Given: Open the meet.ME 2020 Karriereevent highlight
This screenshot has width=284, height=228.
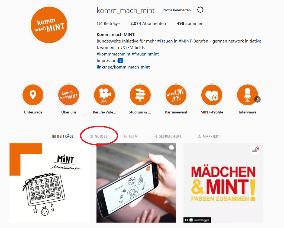Looking at the screenshot, I should 176,95.
